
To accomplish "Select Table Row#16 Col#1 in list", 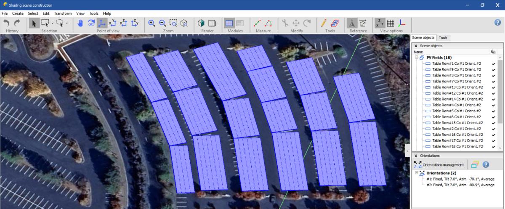I will tap(457, 134).
